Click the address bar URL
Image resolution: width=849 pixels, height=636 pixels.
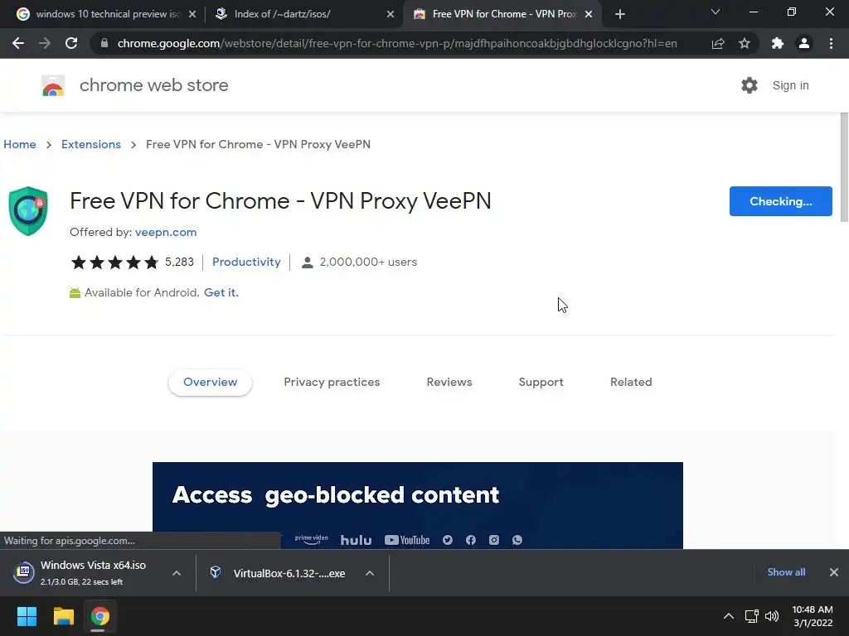(397, 43)
